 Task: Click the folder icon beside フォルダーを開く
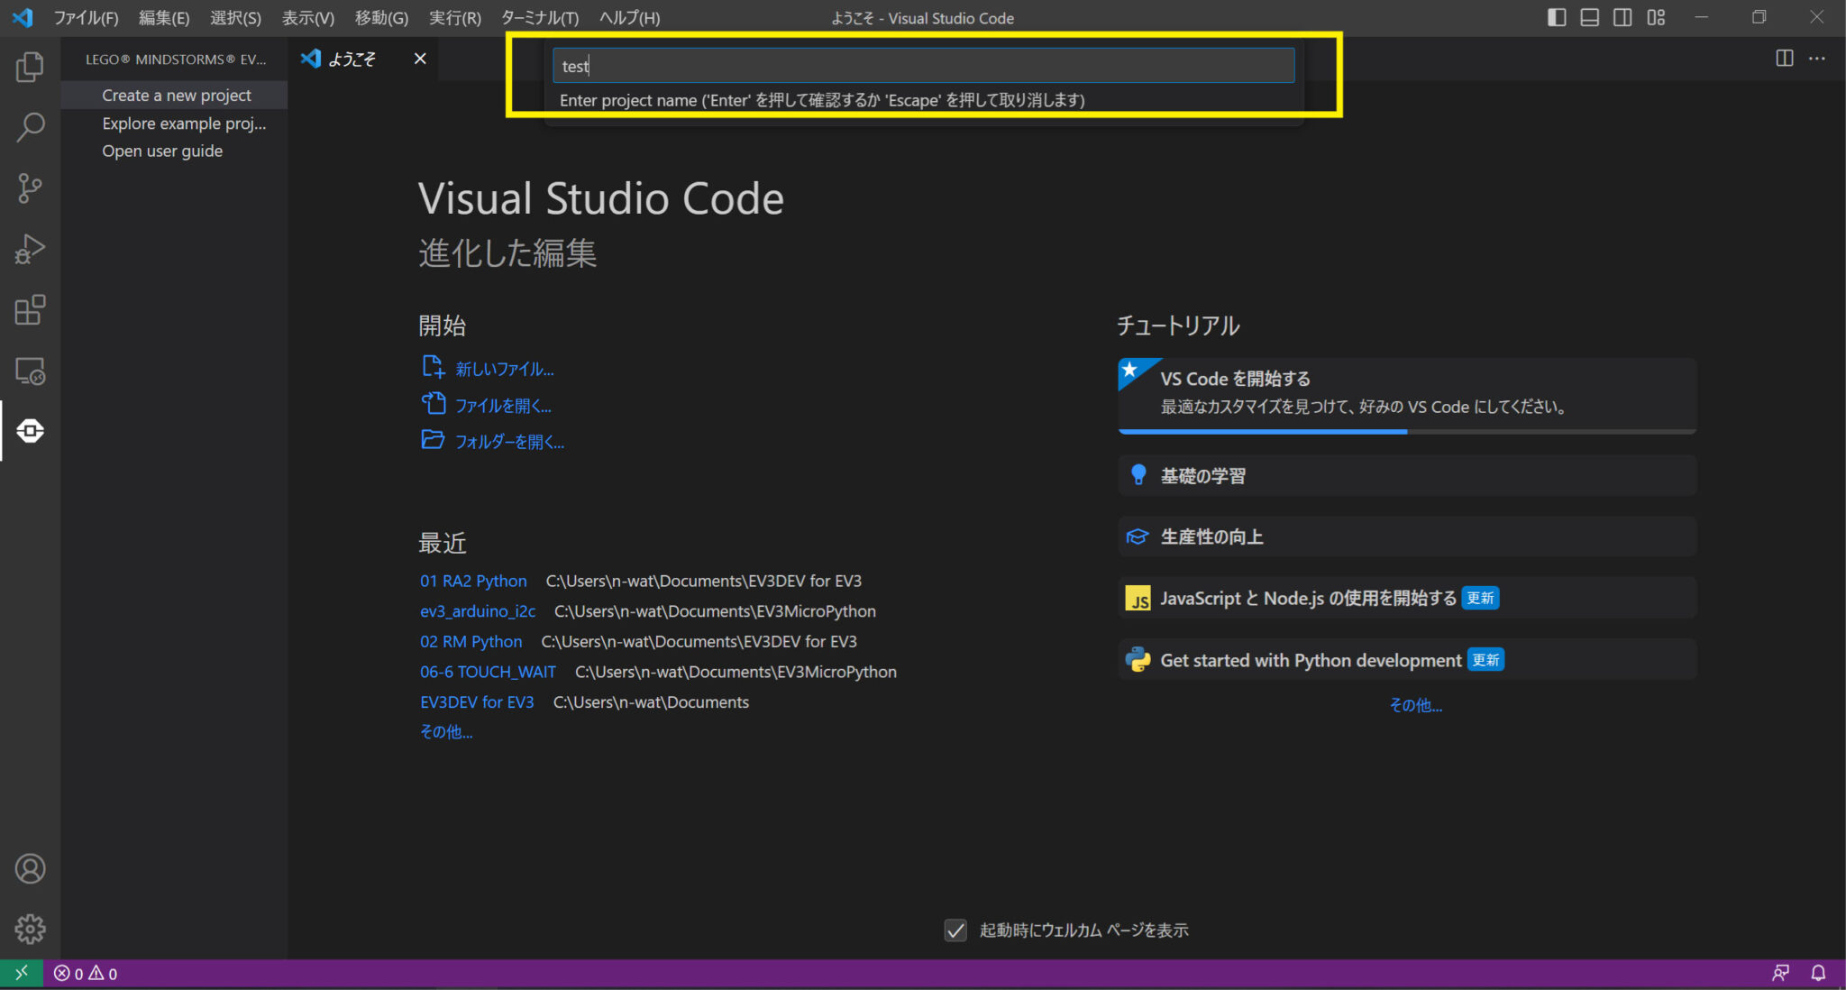tap(434, 440)
